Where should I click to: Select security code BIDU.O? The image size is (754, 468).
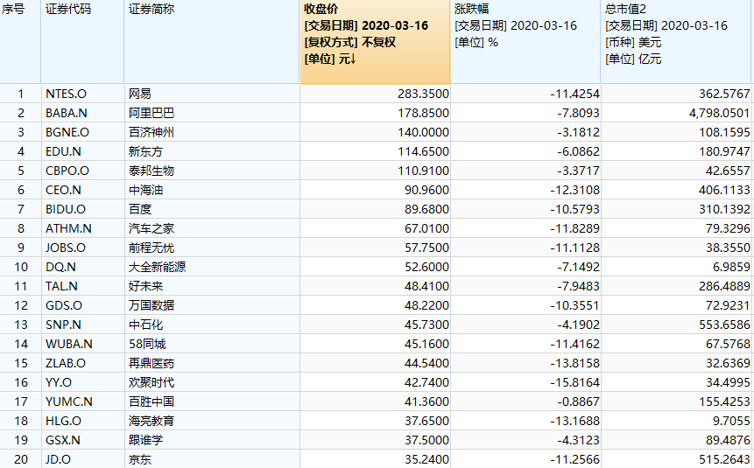[66, 209]
